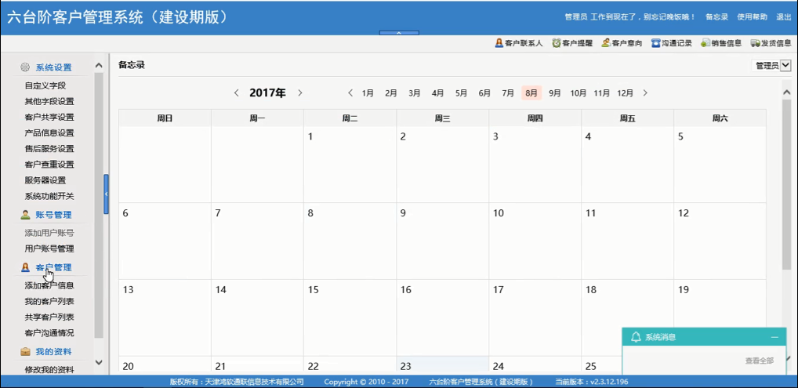
Task: Click the 账号管理 user icon in sidebar
Action: [25, 215]
